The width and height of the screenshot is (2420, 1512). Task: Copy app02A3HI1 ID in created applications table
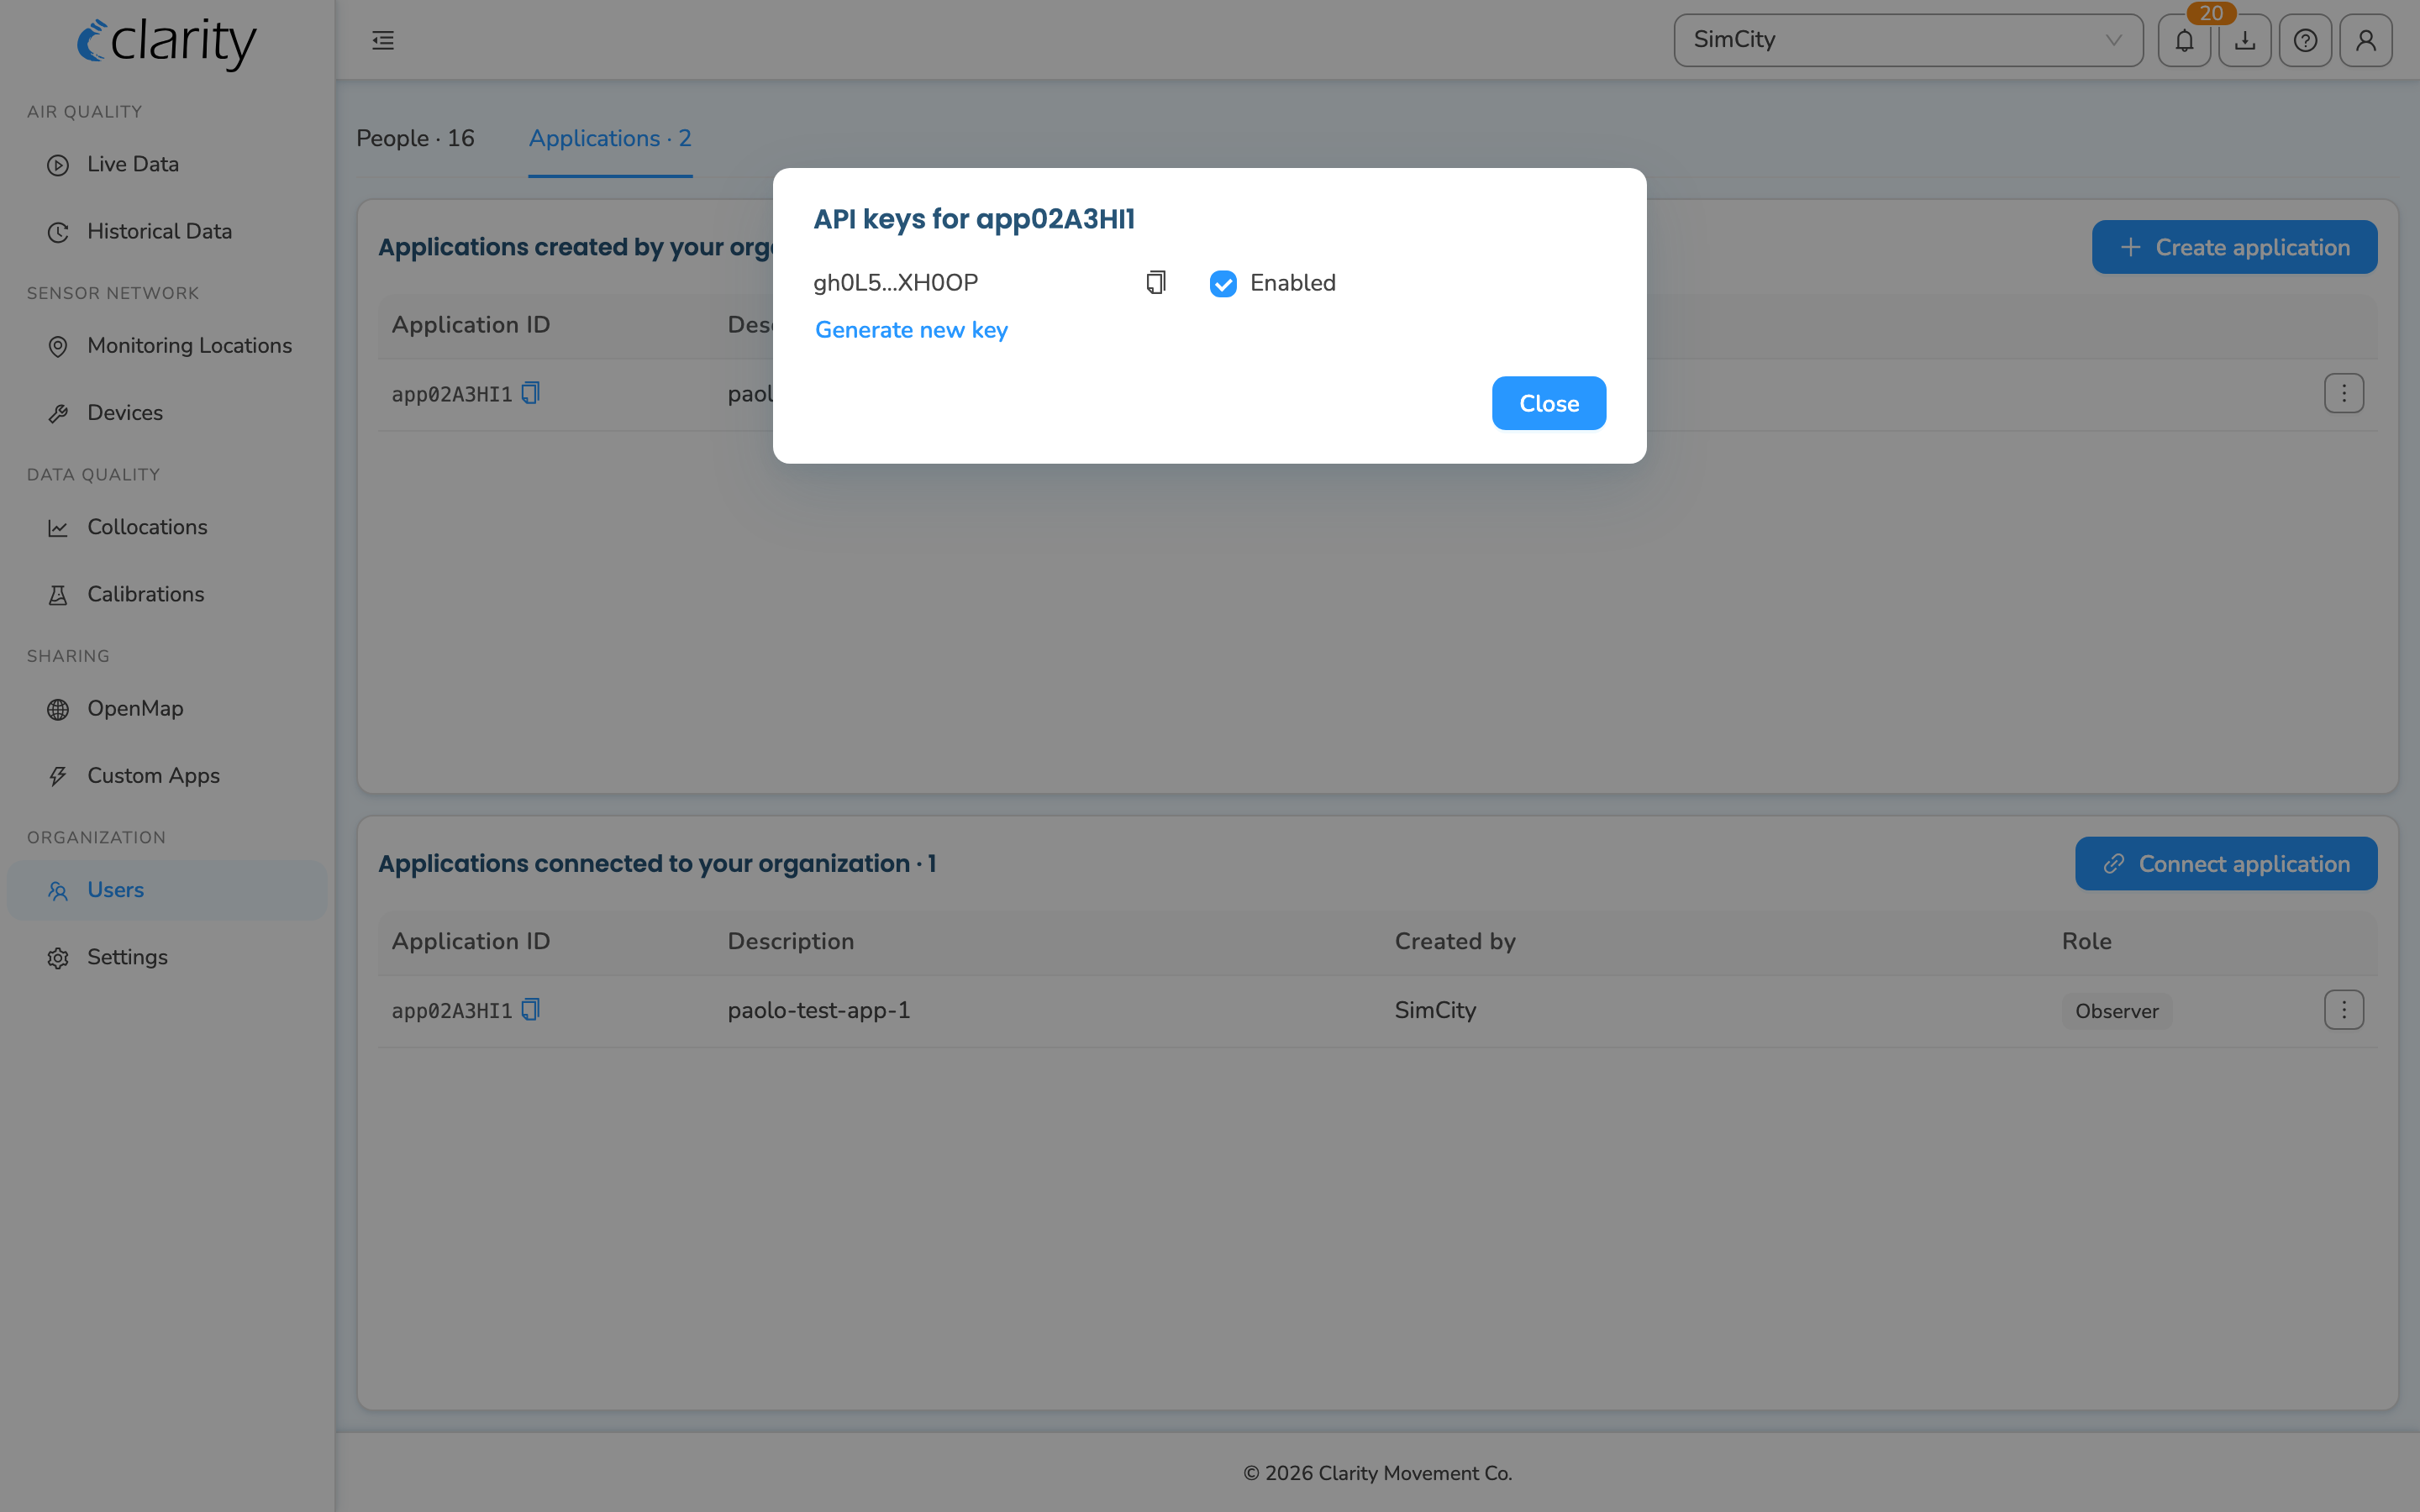(531, 393)
